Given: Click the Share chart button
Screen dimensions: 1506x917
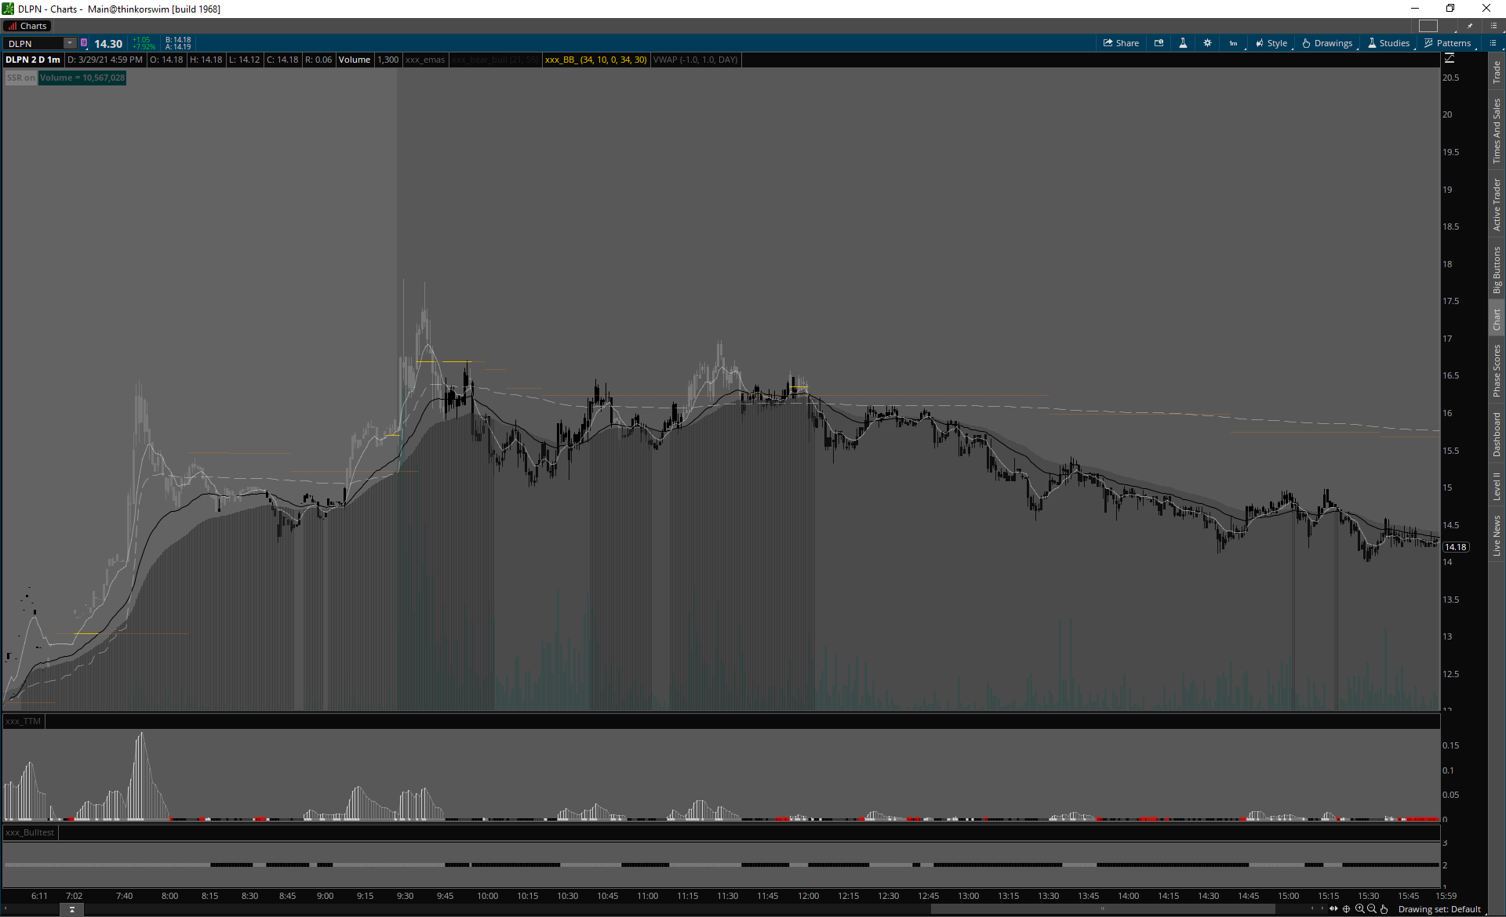Looking at the screenshot, I should (1121, 43).
